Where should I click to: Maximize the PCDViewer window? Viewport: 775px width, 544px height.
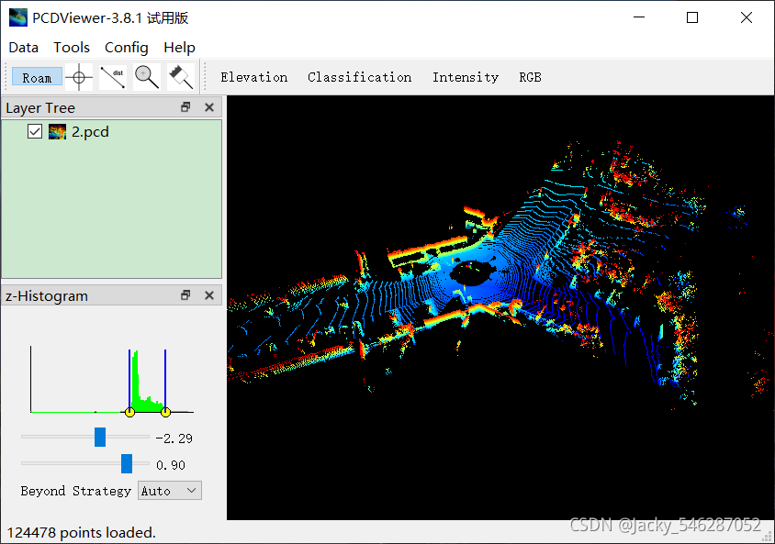coord(692,17)
